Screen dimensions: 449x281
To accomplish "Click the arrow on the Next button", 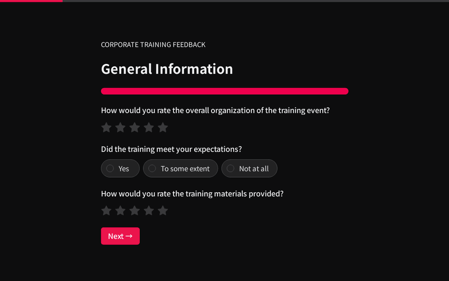I will (129, 236).
